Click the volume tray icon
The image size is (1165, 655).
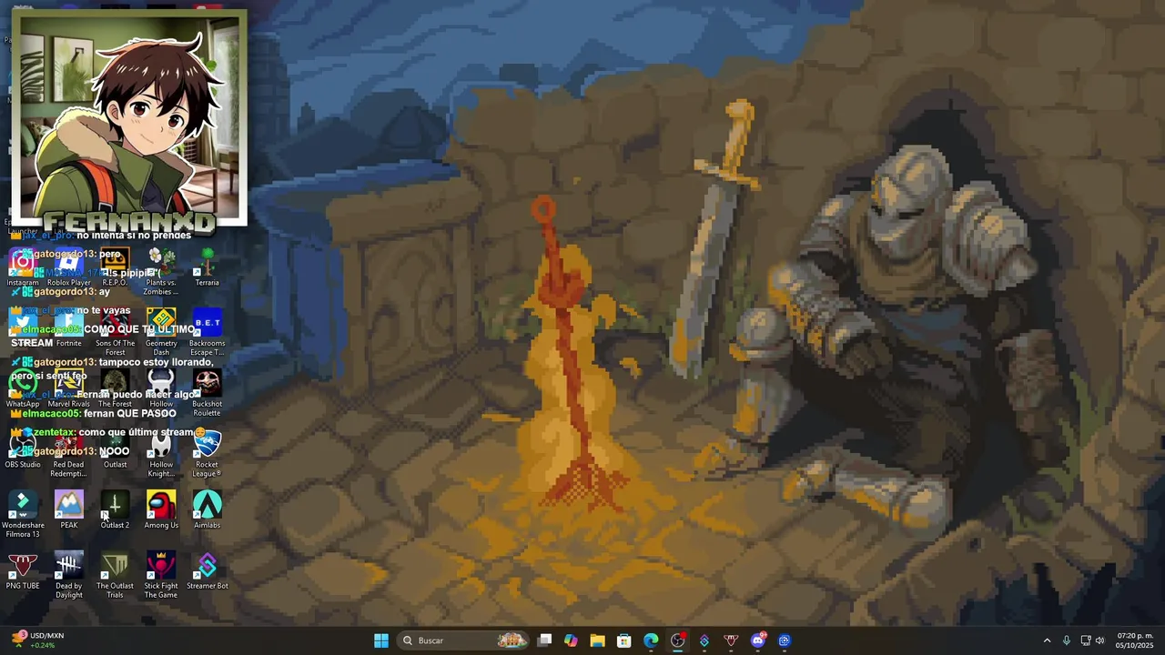[x=1100, y=640]
